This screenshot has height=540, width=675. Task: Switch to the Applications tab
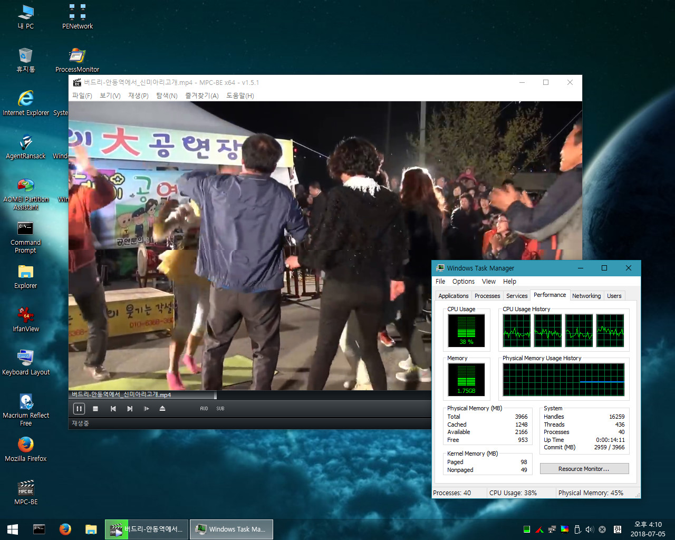[x=454, y=296]
